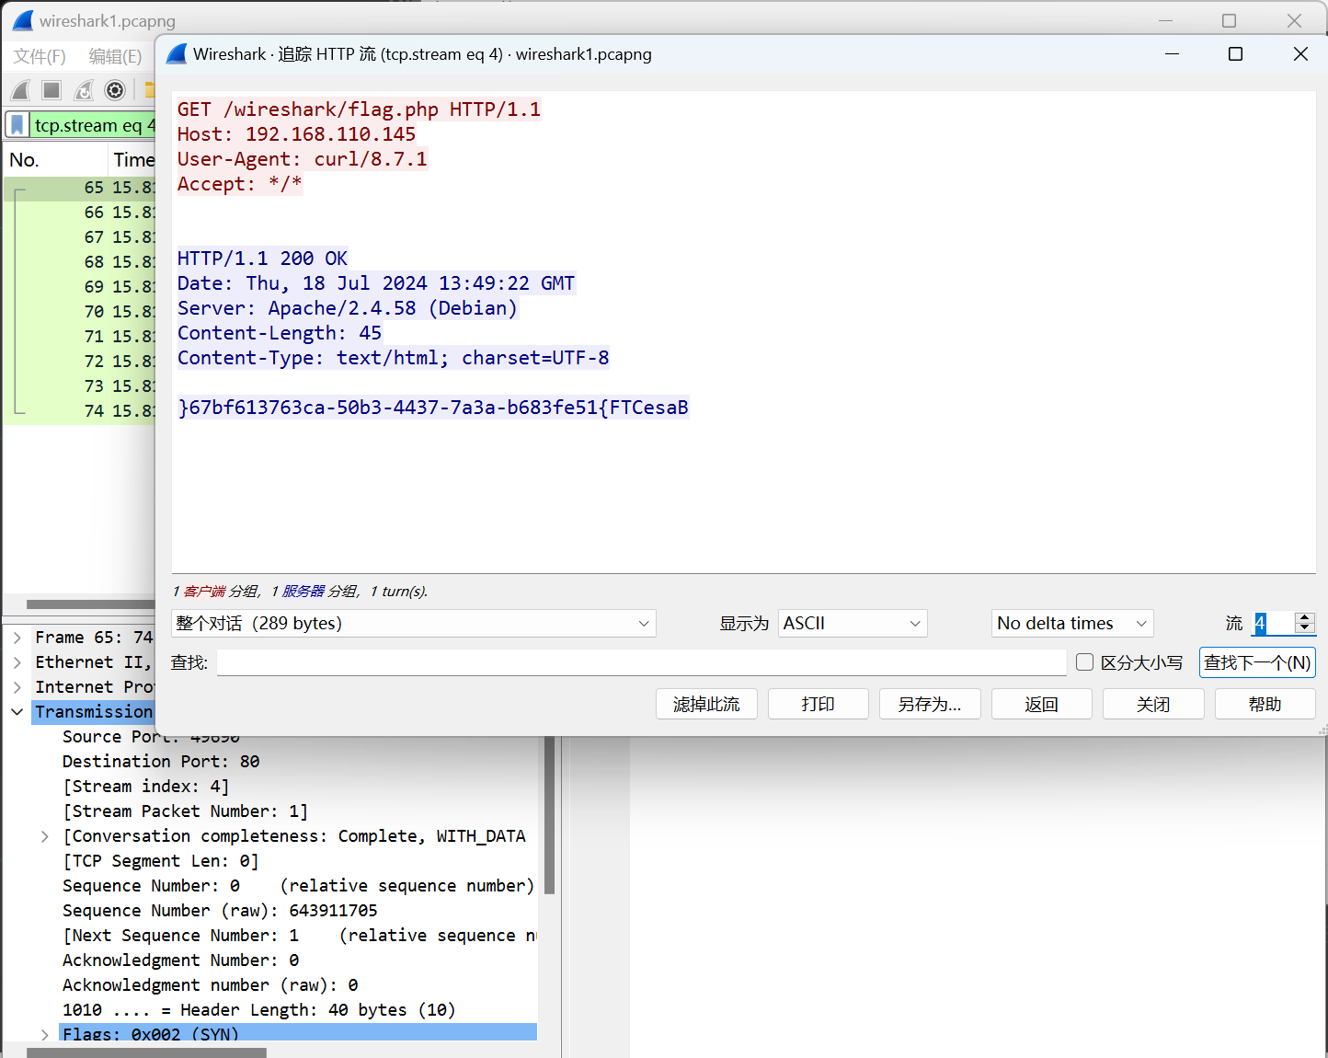Image resolution: width=1328 pixels, height=1058 pixels.
Task: Select the Acknowledgment Number: 0 row
Action: coord(180,960)
